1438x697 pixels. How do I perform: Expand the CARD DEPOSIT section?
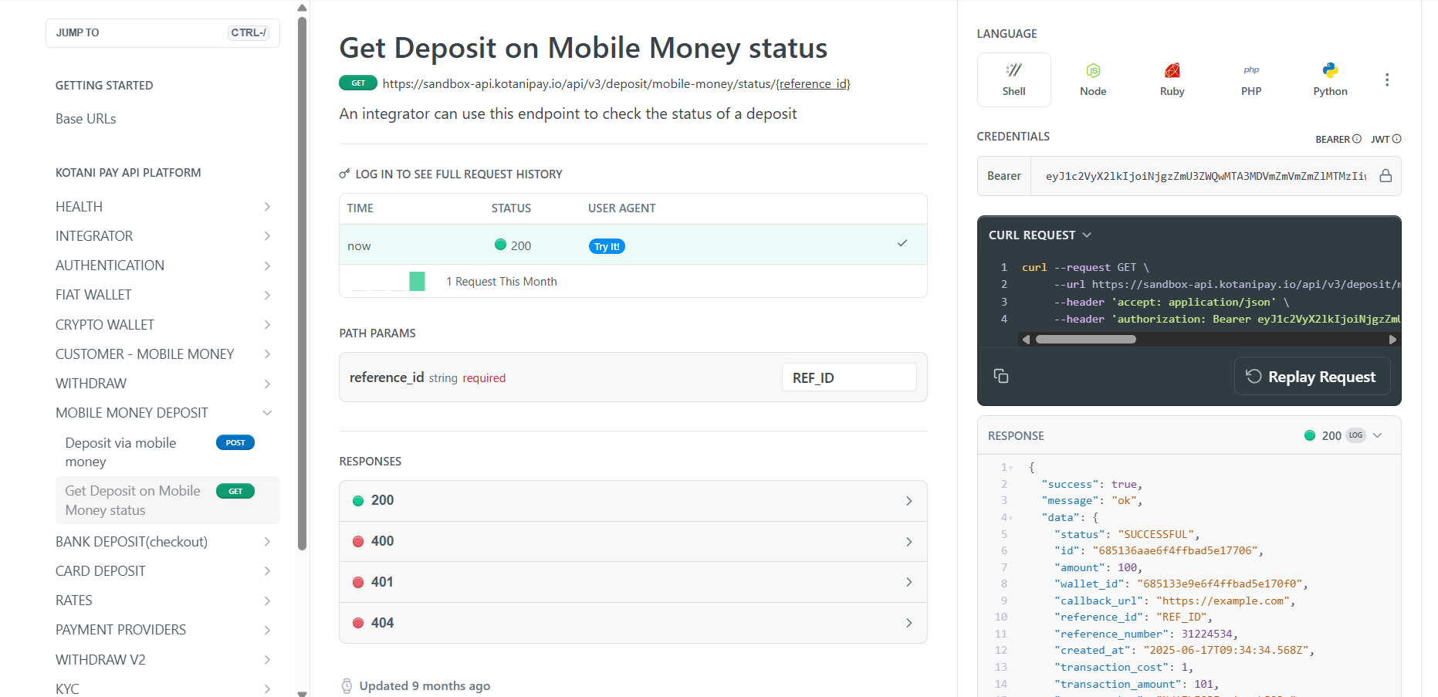267,571
